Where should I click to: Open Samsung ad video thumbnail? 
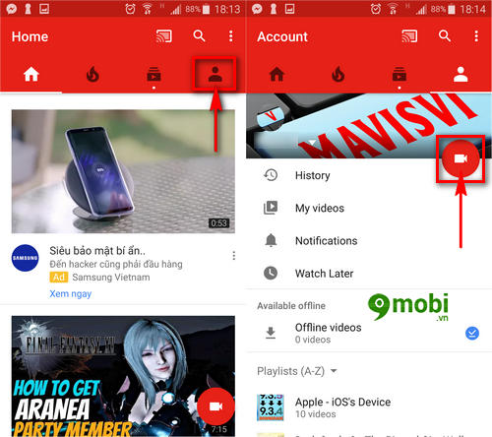click(123, 171)
